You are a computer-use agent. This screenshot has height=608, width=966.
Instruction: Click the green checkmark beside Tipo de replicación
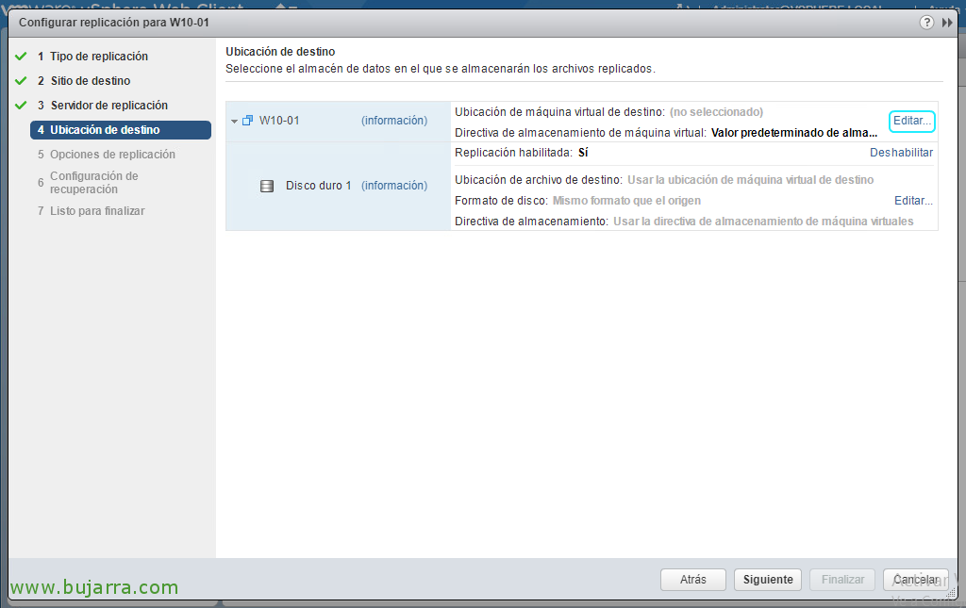[x=21, y=57]
